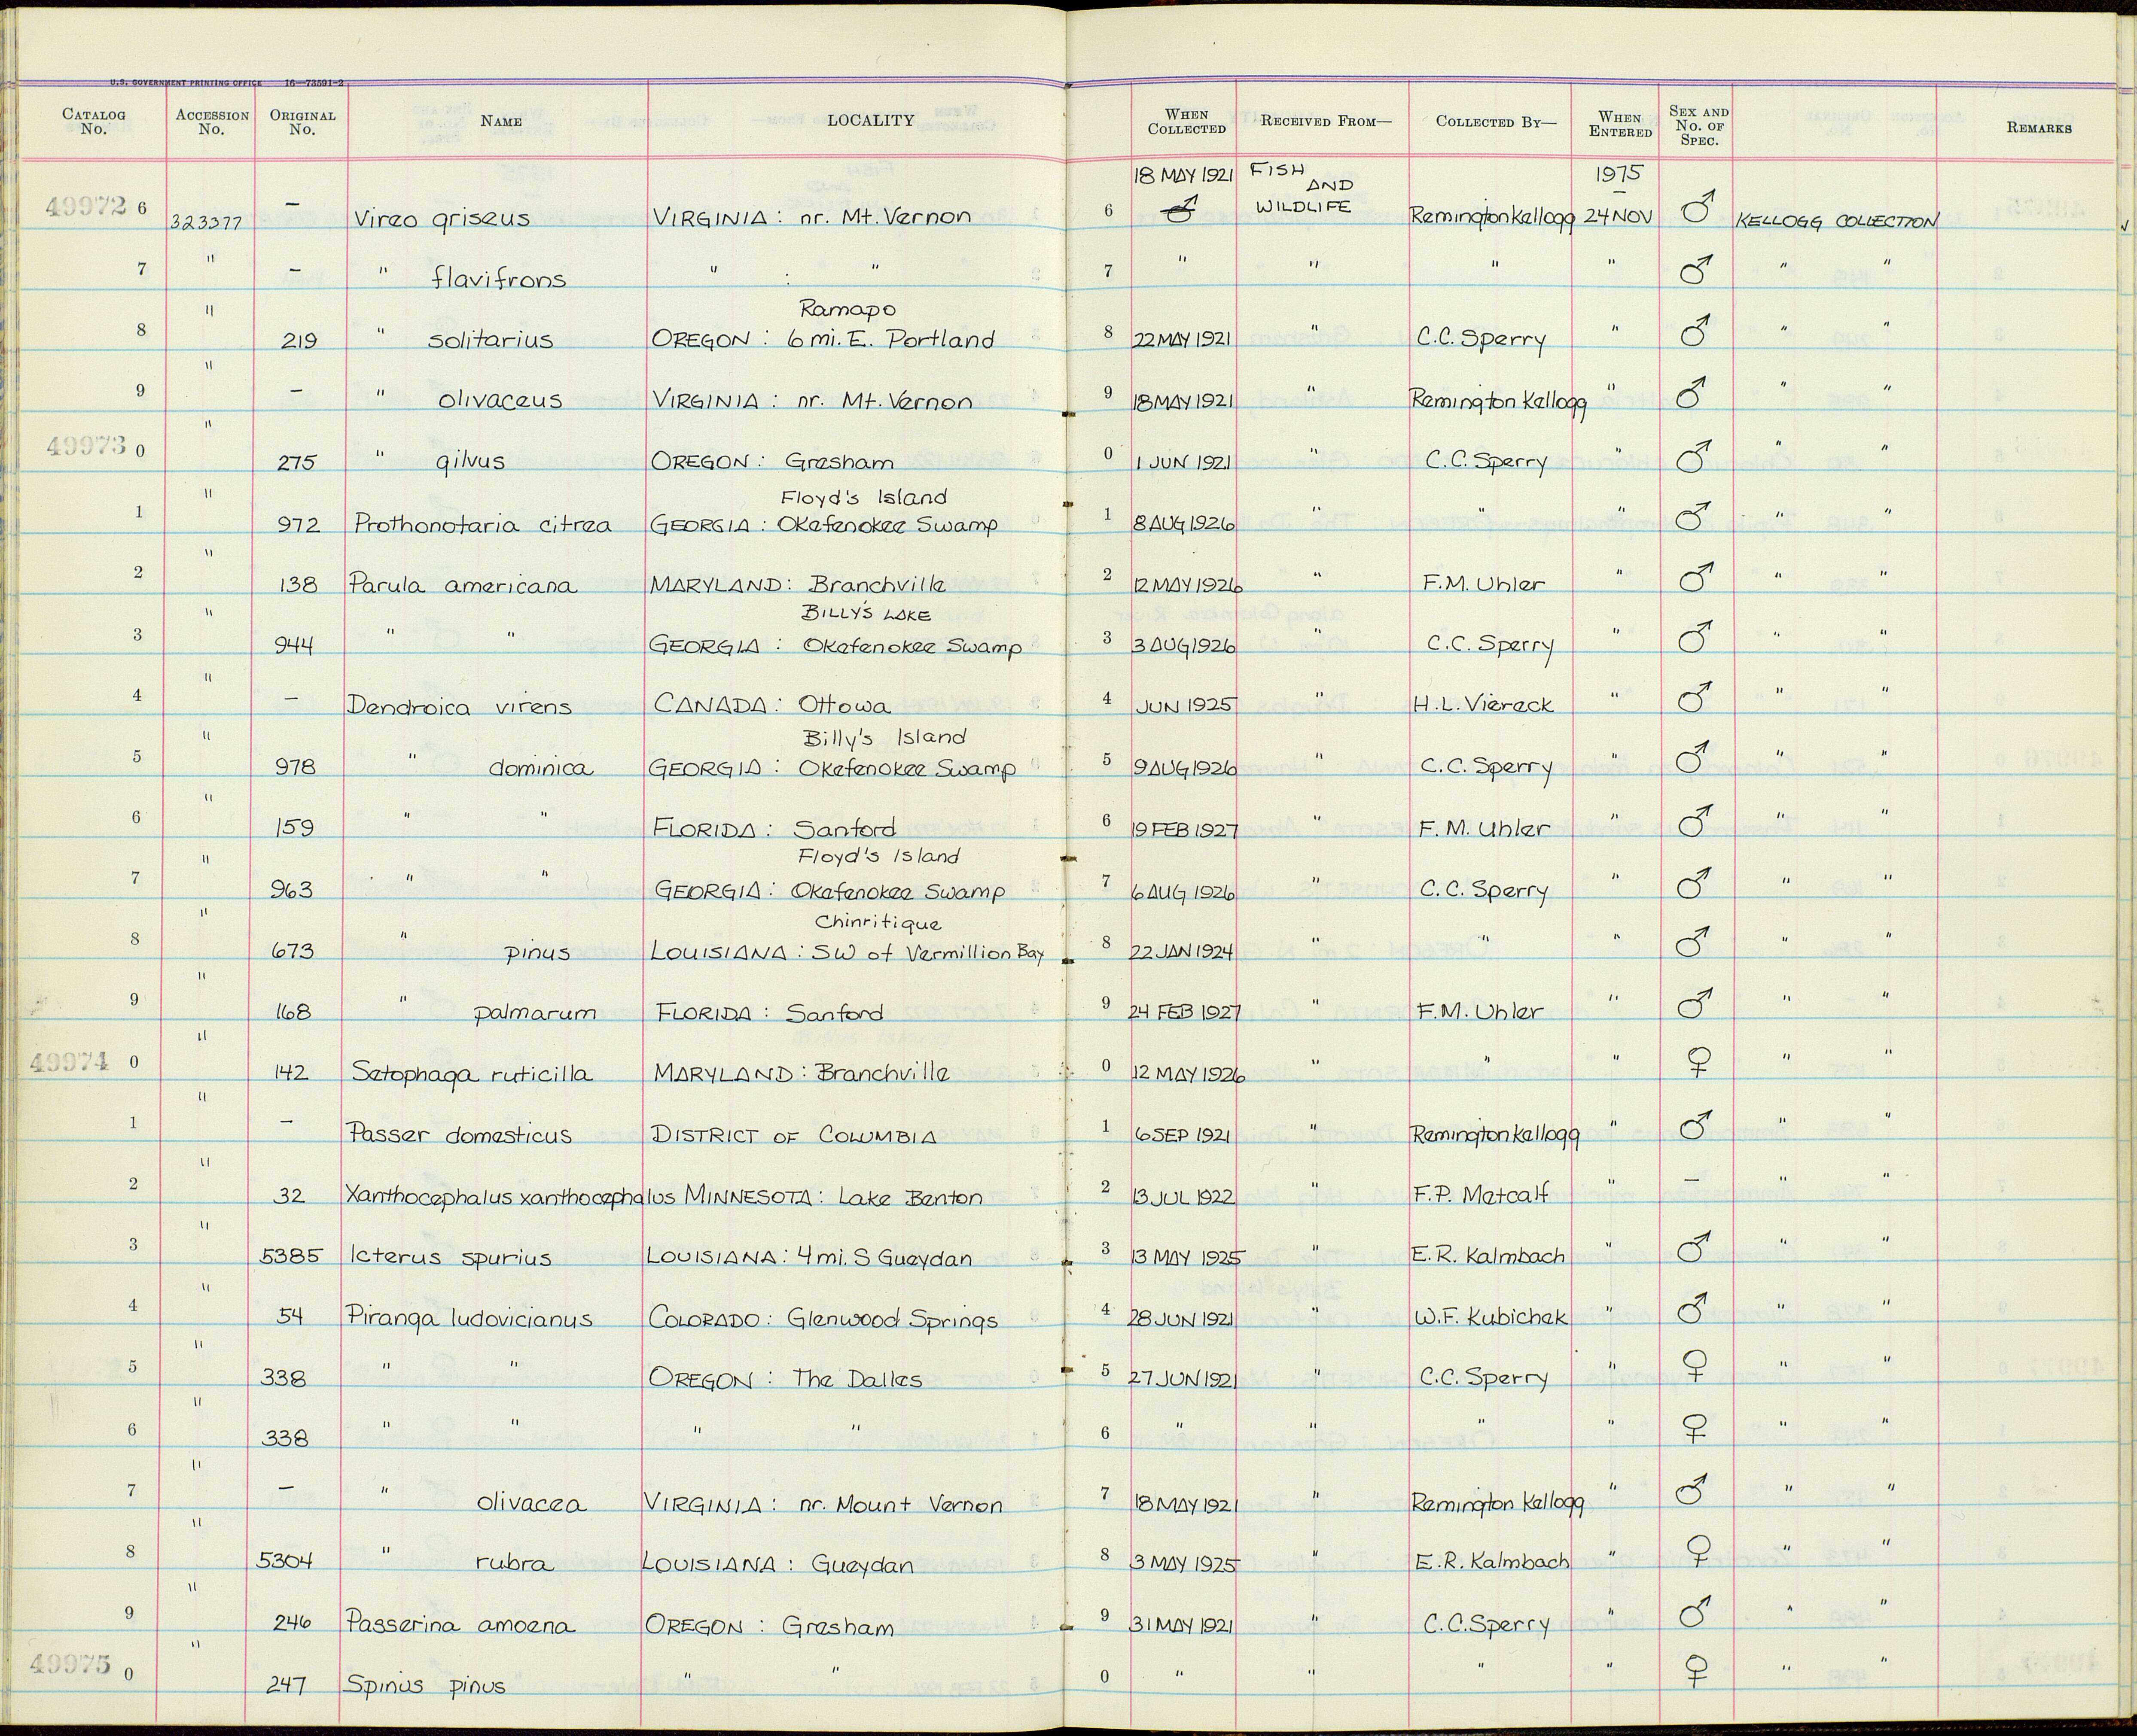Image resolution: width=2137 pixels, height=1736 pixels.
Task: Click the collected date "6 SEP 1921"
Action: coord(1183,1135)
